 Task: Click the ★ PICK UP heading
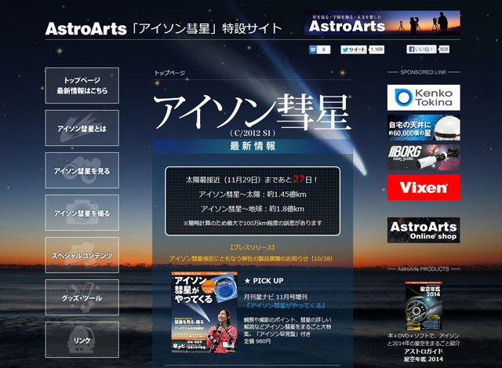pyautogui.click(x=264, y=281)
